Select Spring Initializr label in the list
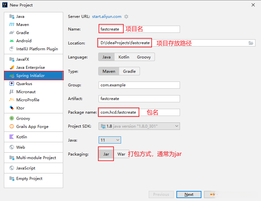261x201 pixels. (31, 76)
